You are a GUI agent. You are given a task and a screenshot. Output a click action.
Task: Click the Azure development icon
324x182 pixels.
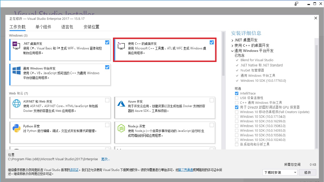point(121,103)
